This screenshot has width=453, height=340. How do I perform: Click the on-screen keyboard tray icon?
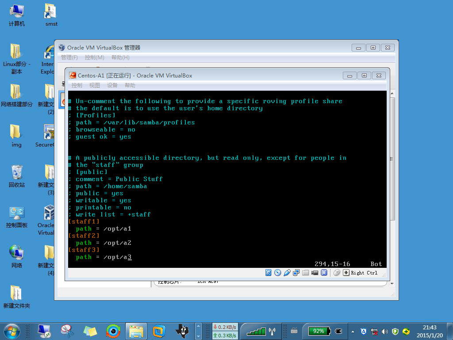click(294, 331)
